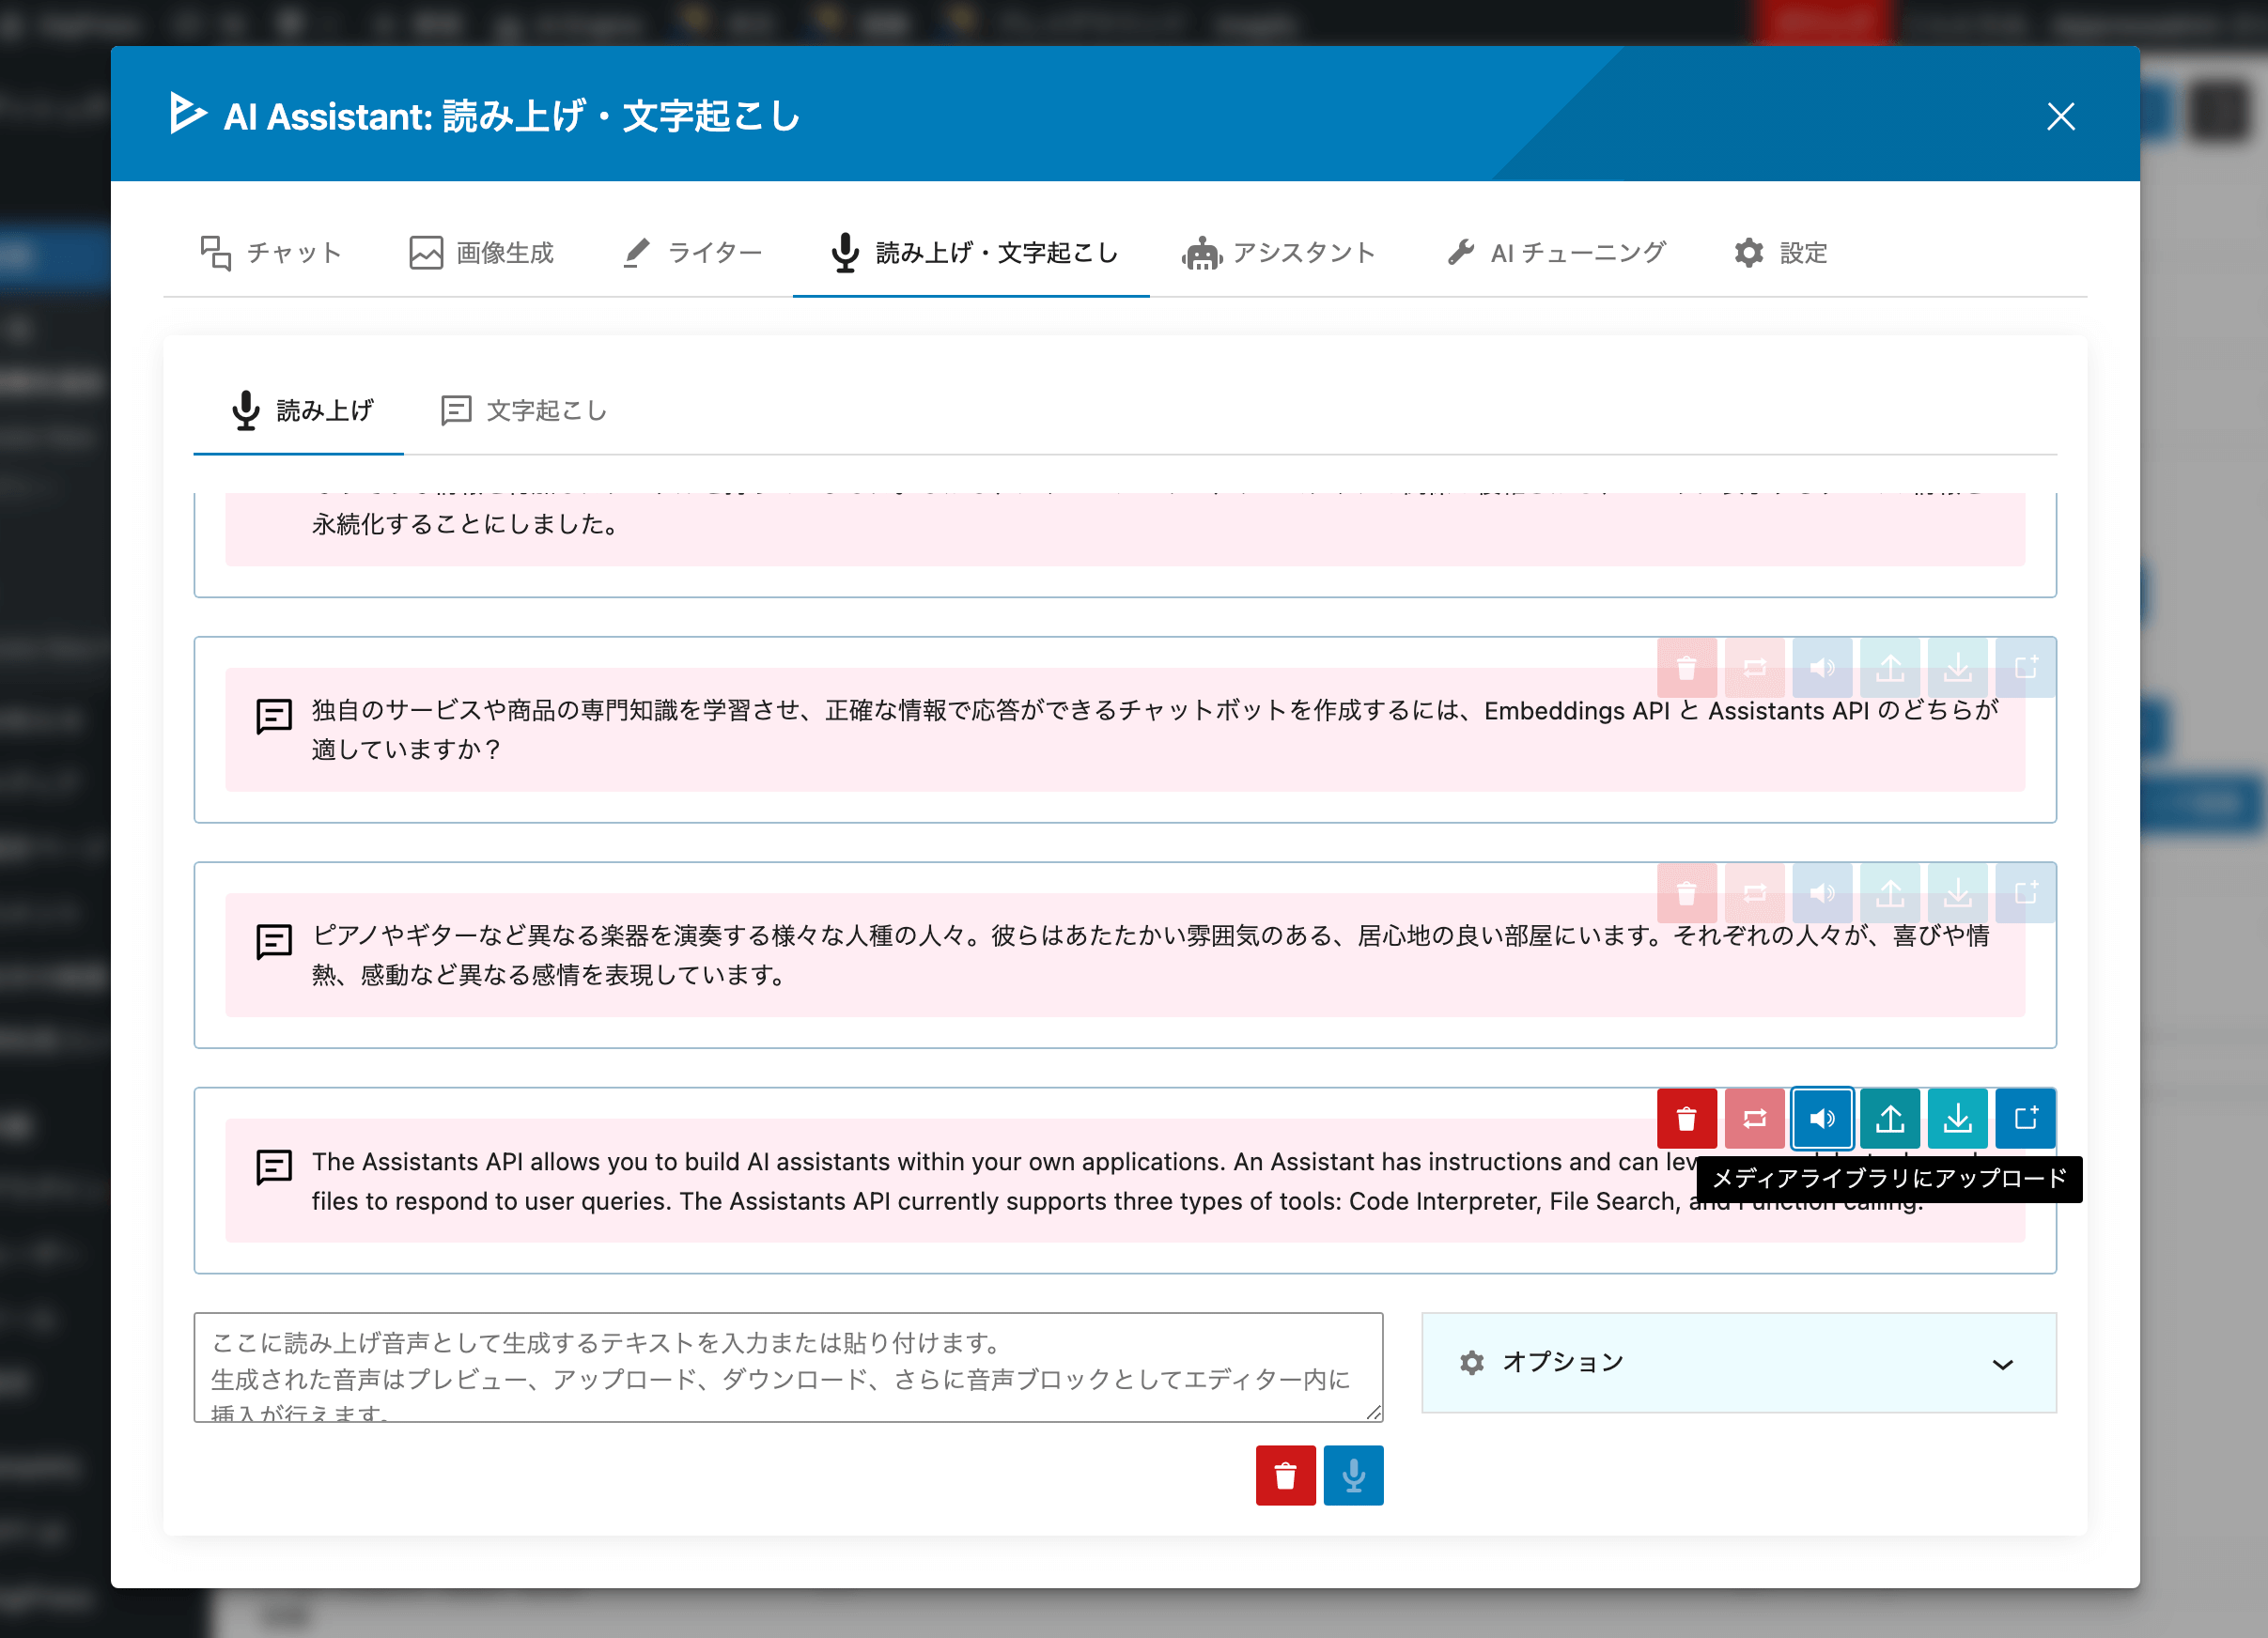Insert Assistants API audio block into editor

2026,1119
